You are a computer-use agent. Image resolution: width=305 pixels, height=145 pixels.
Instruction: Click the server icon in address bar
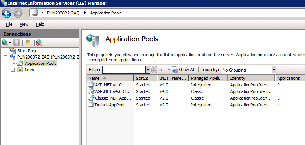35,13
